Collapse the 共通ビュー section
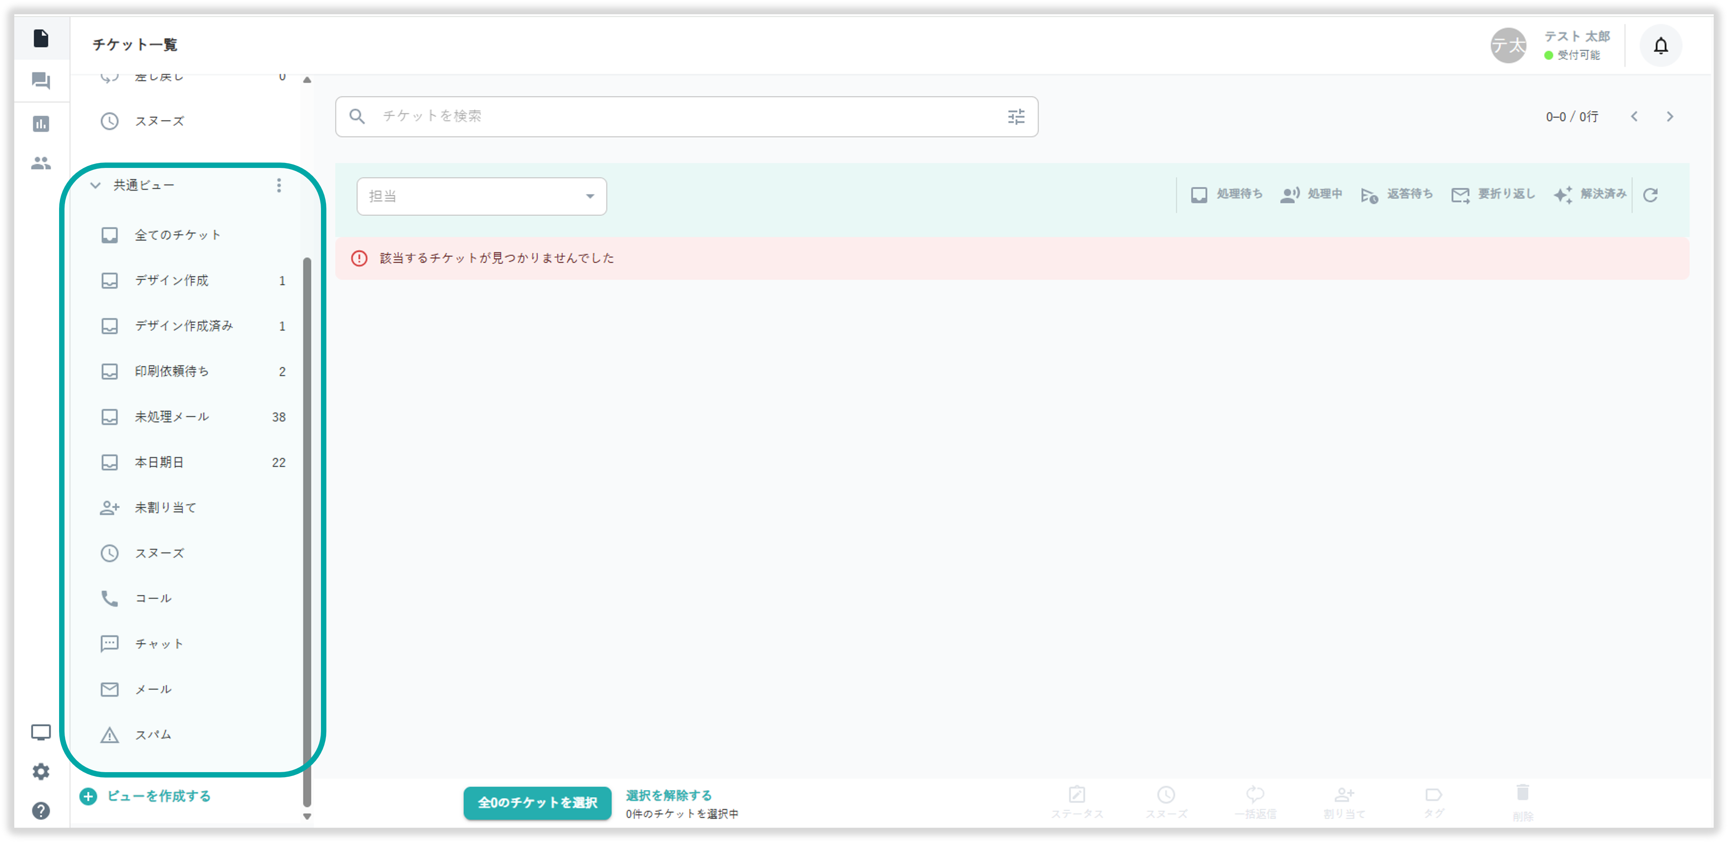Image resolution: width=1728 pixels, height=842 pixels. pos(95,186)
